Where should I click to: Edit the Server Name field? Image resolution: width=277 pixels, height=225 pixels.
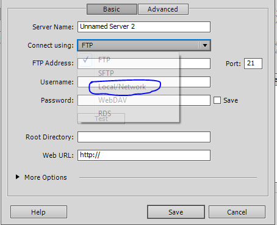click(144, 27)
